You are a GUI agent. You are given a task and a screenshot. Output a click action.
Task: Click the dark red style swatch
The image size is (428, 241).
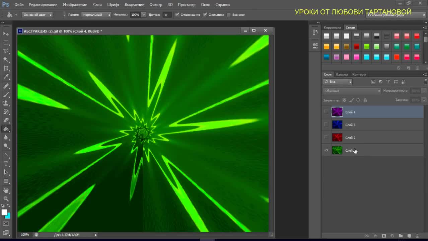click(x=357, y=47)
